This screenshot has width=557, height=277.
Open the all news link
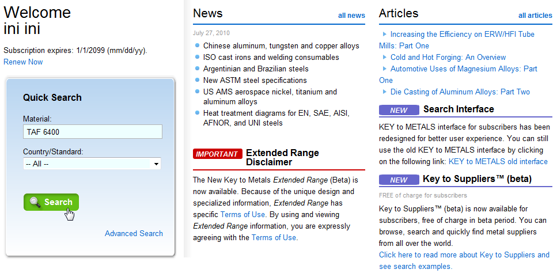pos(351,16)
